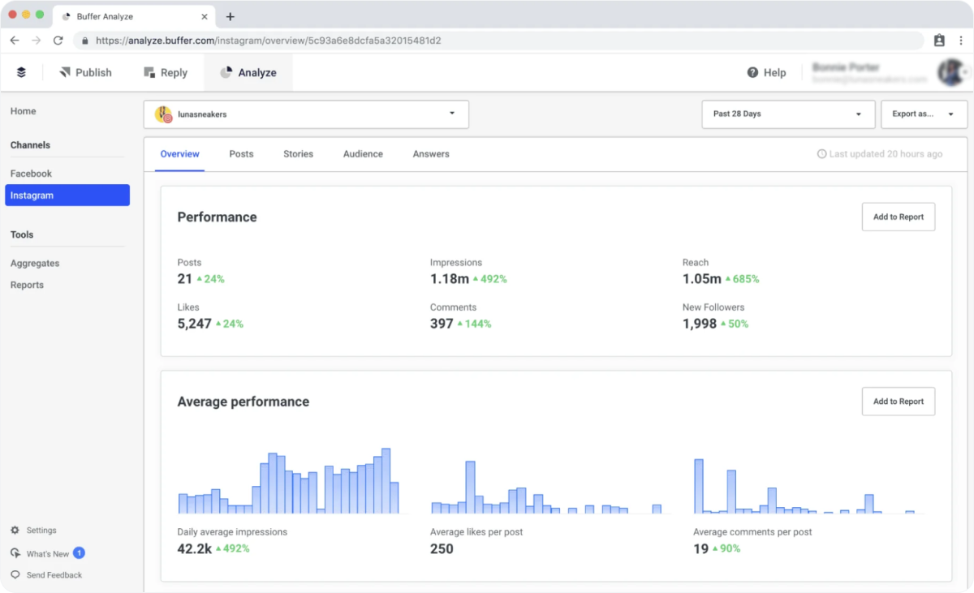Click the New Followers value 1,998
974x593 pixels.
pyautogui.click(x=700, y=324)
